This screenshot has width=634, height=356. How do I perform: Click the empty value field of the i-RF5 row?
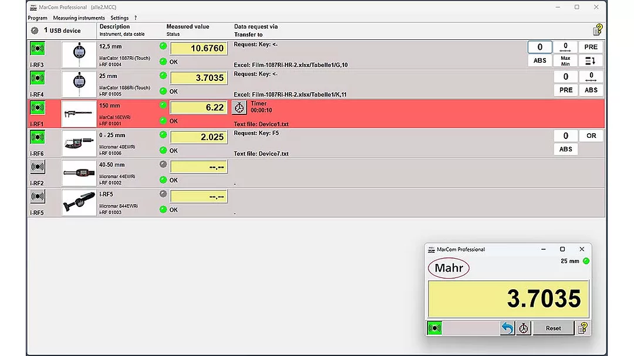pyautogui.click(x=198, y=196)
